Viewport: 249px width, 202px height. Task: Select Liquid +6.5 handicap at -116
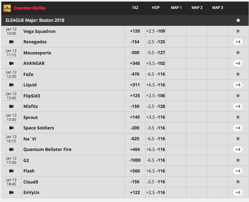[x=156, y=85]
